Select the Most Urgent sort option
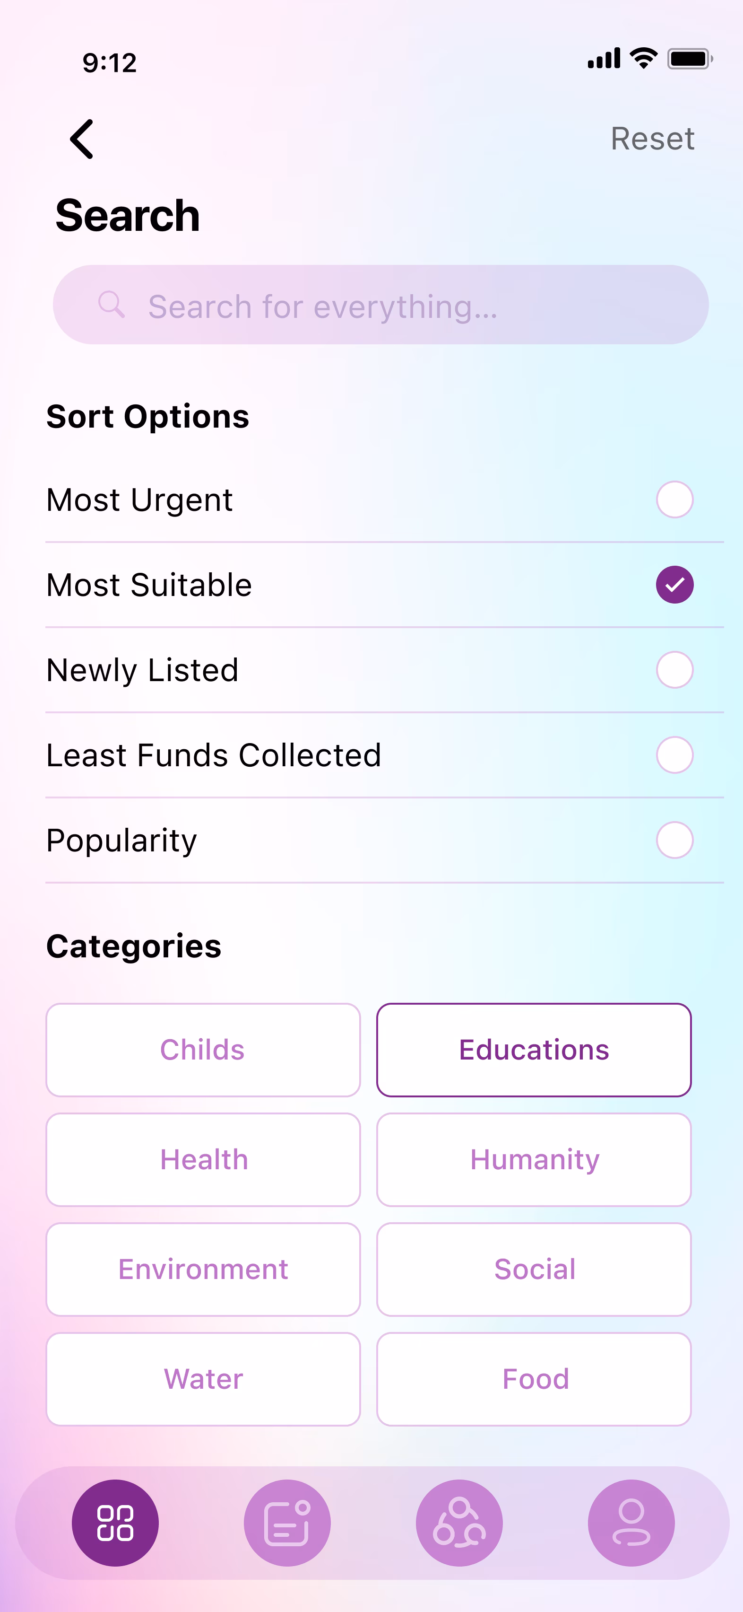This screenshot has width=743, height=1612. (674, 499)
